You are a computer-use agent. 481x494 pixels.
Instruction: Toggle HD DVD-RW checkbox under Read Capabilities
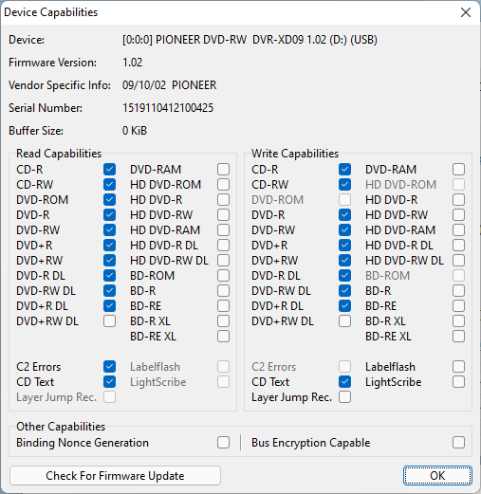pos(223,215)
